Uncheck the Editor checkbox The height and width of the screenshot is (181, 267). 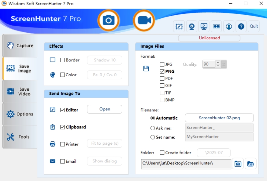(62, 110)
